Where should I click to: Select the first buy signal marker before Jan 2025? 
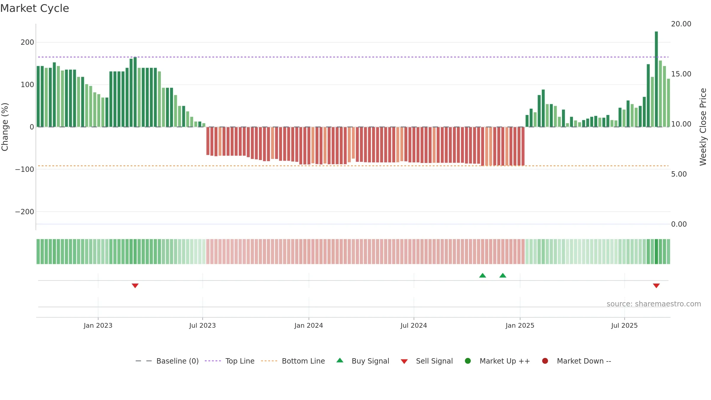[x=483, y=275]
